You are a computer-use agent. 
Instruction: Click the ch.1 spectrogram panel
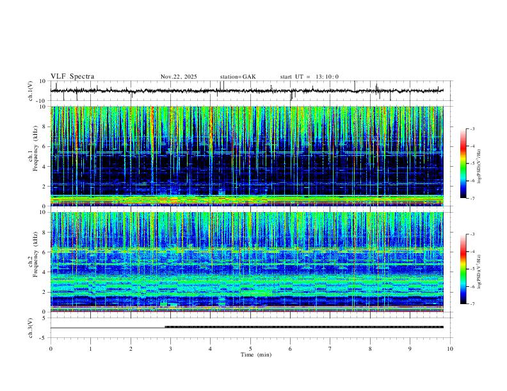click(246, 156)
